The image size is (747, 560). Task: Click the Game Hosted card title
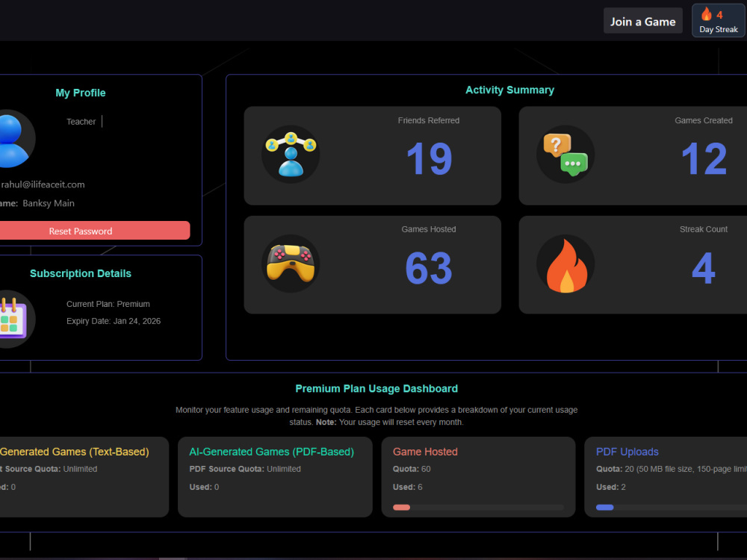coord(425,452)
